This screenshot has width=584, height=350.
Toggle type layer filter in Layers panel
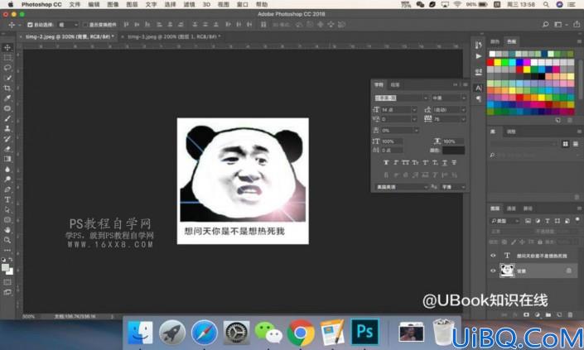click(x=548, y=221)
